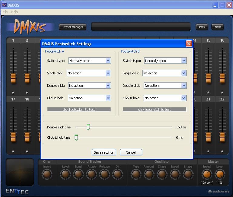The image size is (233, 197).
Task: Open the Help menu
Action: coord(15,12)
